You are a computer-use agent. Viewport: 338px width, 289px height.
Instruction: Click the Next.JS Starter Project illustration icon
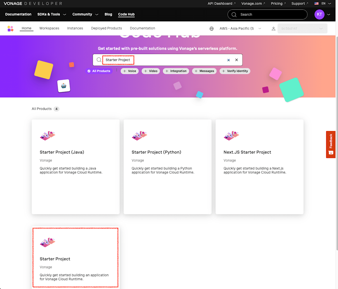coord(232,136)
